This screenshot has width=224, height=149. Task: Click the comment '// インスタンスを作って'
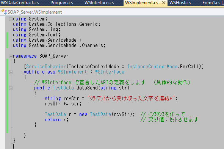[163, 114]
